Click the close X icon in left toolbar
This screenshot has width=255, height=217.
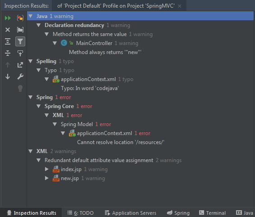(x=8, y=30)
